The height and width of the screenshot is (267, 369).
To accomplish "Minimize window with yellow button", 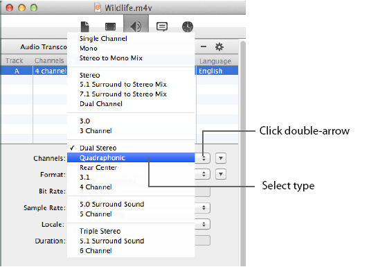I will point(21,8).
